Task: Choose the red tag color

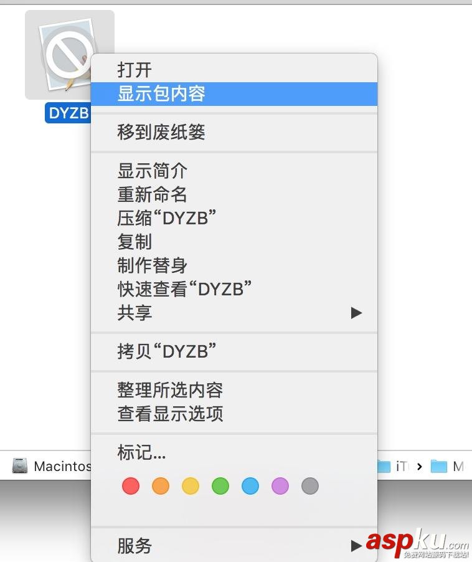Action: coord(131,485)
